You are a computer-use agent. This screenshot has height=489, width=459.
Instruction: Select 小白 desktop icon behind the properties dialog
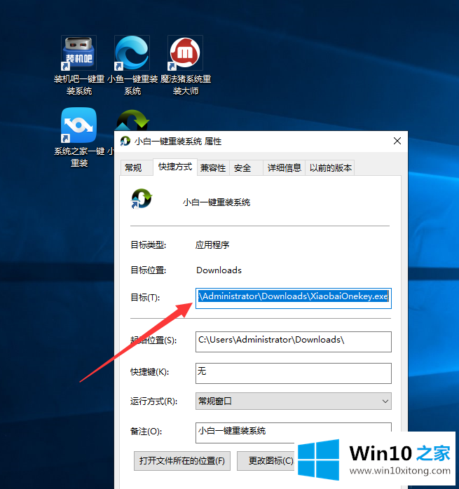point(132,121)
